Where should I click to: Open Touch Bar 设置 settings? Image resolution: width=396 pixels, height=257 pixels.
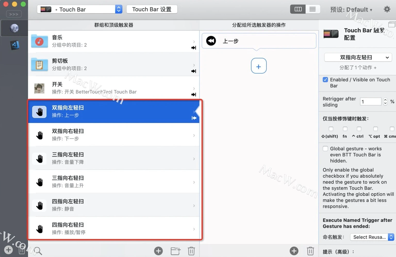pyautogui.click(x=152, y=9)
